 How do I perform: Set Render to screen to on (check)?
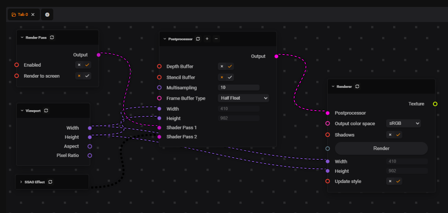pos(87,76)
